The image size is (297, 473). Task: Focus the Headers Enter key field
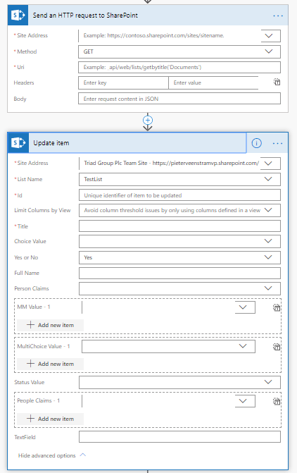(123, 82)
